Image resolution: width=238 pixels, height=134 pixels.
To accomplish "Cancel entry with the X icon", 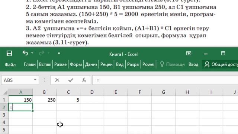I will [57, 80].
